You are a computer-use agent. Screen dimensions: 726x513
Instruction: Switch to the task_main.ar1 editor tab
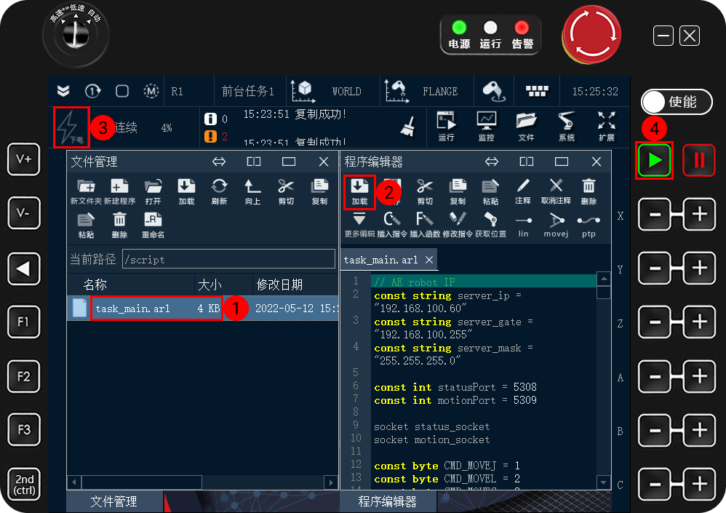[382, 259]
